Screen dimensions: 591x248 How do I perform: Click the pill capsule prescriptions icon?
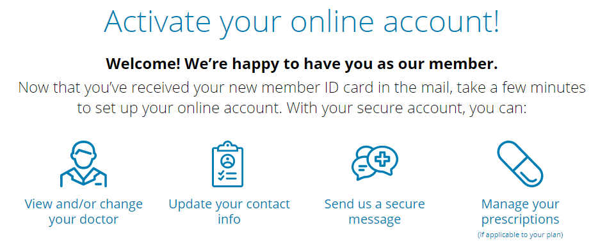[x=520, y=164]
